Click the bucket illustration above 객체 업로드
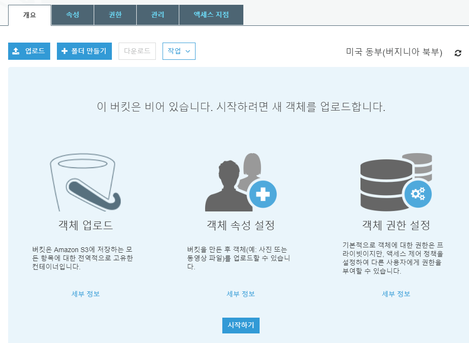This screenshot has height=343, width=469. (85, 182)
